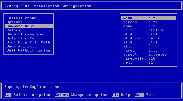183x101 pixels.
Task: Click the arrow keys Select an option hint
Action: (27, 95)
